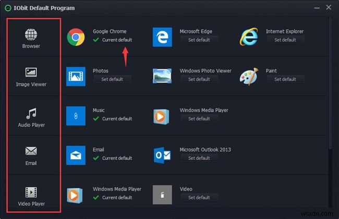Click the Microsoft Edge icon
Viewport: 339px width, 219px height.
pyautogui.click(x=162, y=37)
